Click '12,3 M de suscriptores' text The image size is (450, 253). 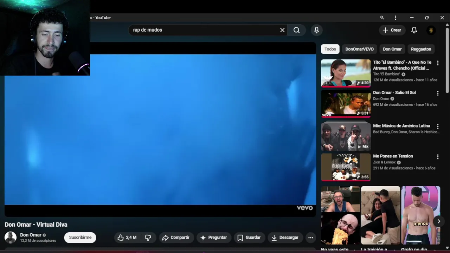(x=38, y=241)
